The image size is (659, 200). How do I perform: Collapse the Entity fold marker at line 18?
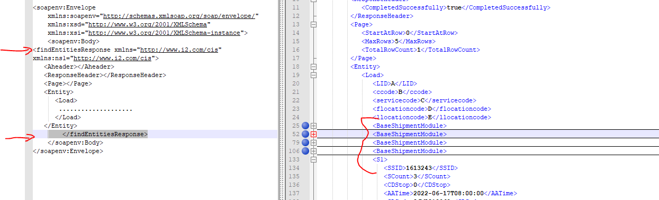314,66
